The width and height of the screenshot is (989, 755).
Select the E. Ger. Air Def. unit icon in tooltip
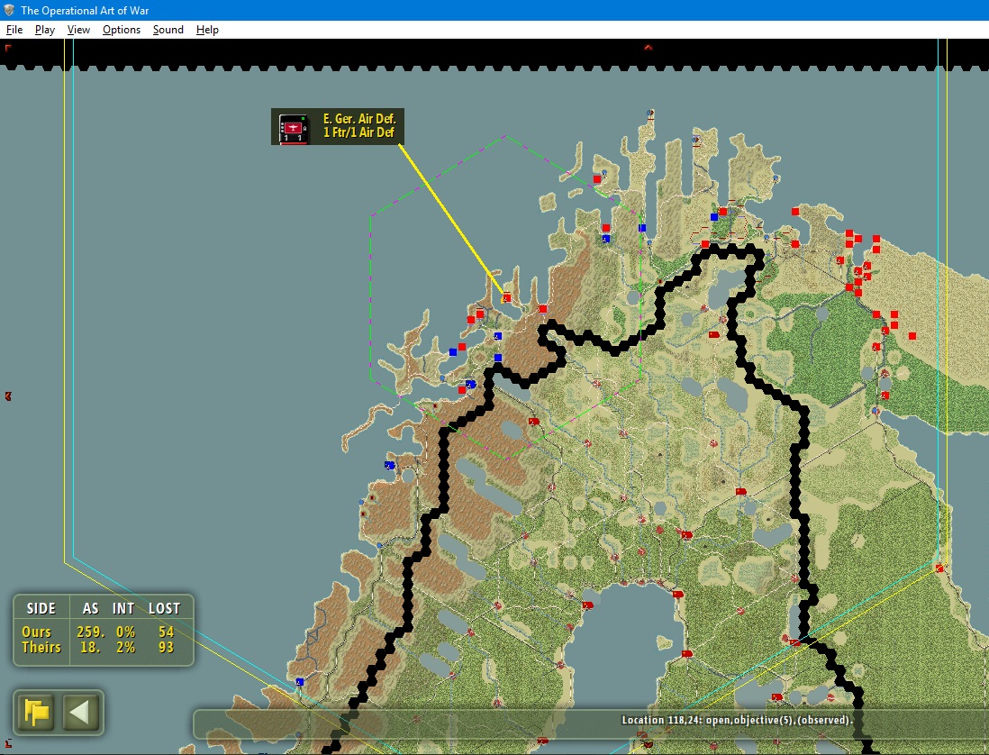click(293, 128)
